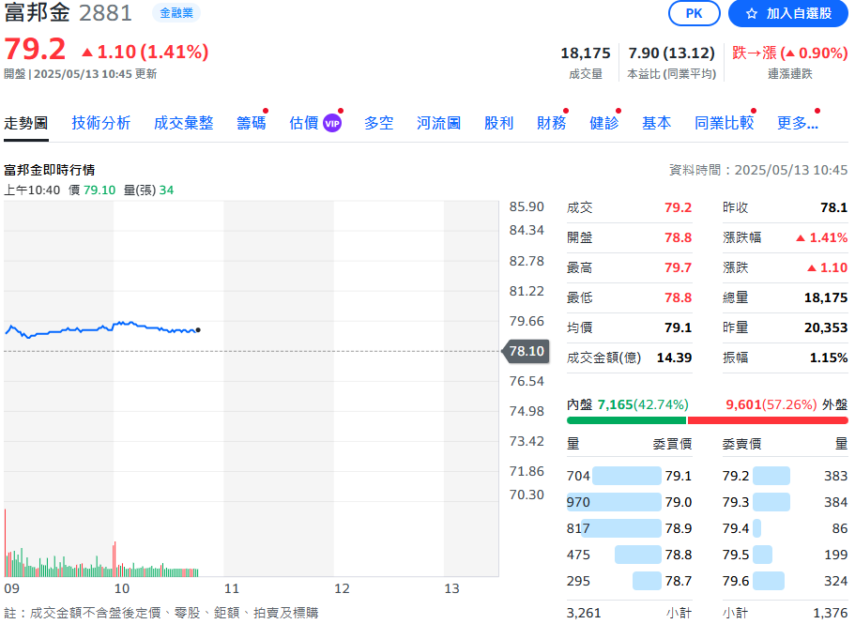855x624 pixels.
Task: Switch to the 多空 tab
Action: click(x=378, y=123)
